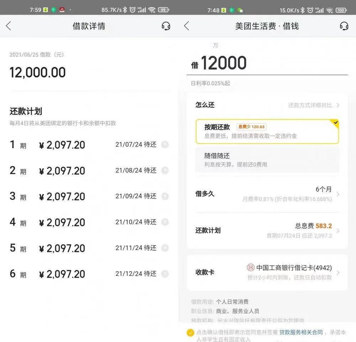Tap Bluetooth icon in left status bar

(x=125, y=10)
